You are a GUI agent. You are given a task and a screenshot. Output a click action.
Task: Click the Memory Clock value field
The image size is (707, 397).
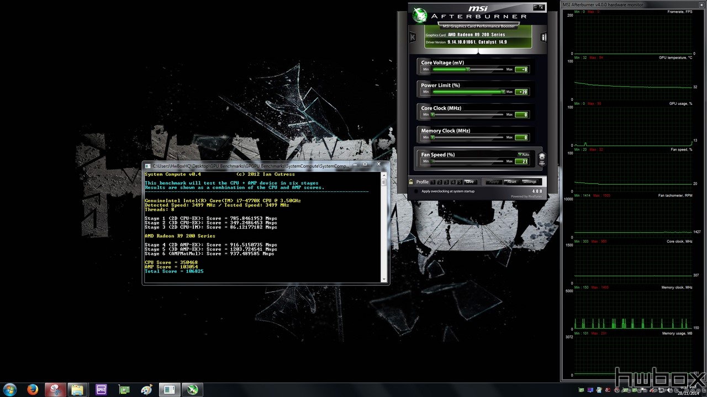521,137
